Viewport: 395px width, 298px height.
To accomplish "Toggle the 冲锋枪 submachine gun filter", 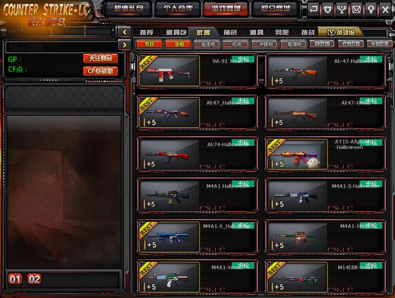I will 265,44.
